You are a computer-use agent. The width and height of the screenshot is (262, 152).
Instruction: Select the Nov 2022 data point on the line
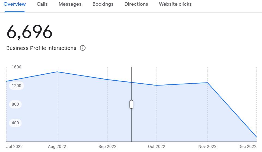click(207, 83)
